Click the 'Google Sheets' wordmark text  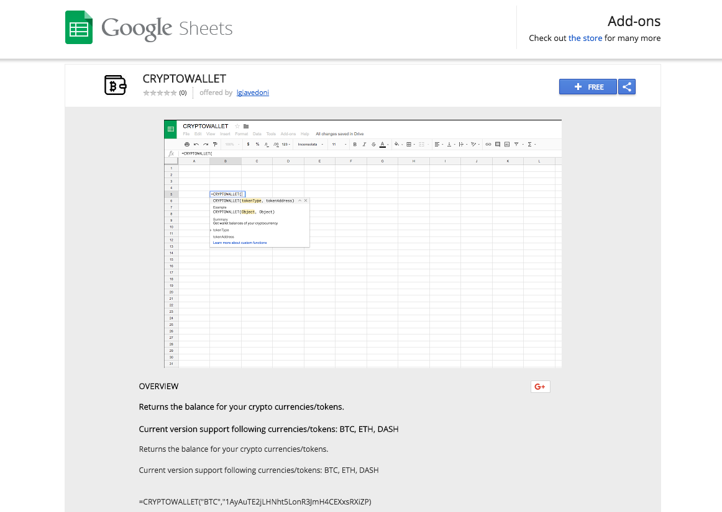click(x=167, y=29)
